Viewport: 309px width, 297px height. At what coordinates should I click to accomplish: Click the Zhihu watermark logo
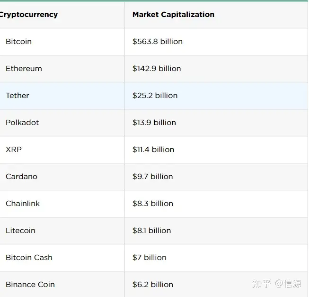click(x=262, y=284)
